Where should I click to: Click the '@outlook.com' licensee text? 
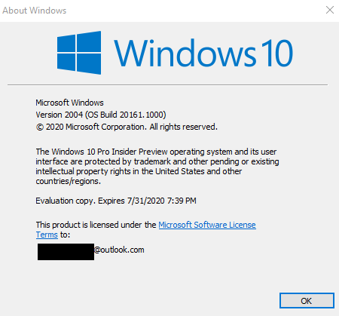119,250
